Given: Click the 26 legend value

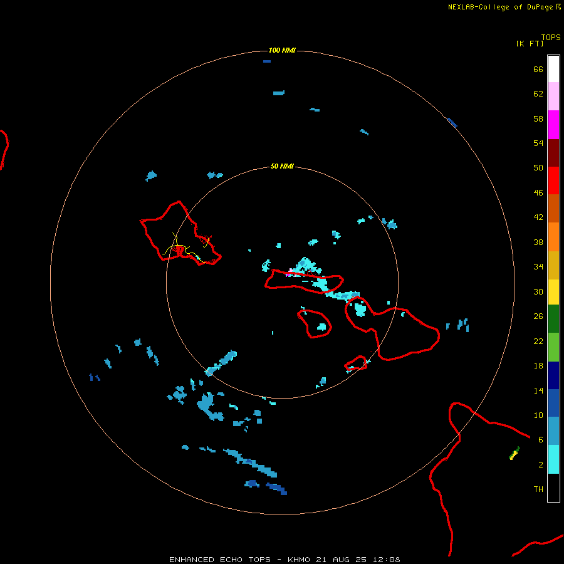Looking at the screenshot, I should coord(538,316).
